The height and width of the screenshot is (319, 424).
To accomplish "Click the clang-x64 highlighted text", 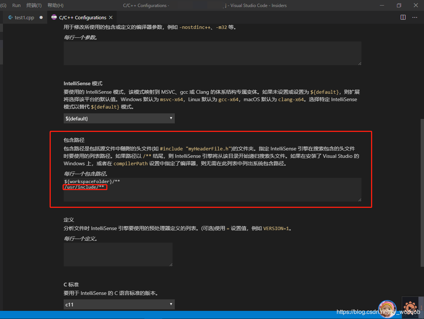I will point(291,100).
